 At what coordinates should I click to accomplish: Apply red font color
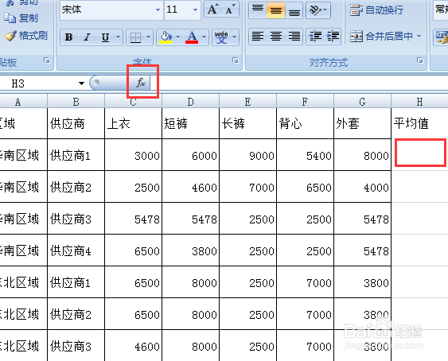(x=192, y=37)
